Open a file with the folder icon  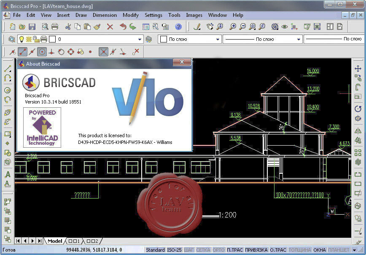coord(22,27)
